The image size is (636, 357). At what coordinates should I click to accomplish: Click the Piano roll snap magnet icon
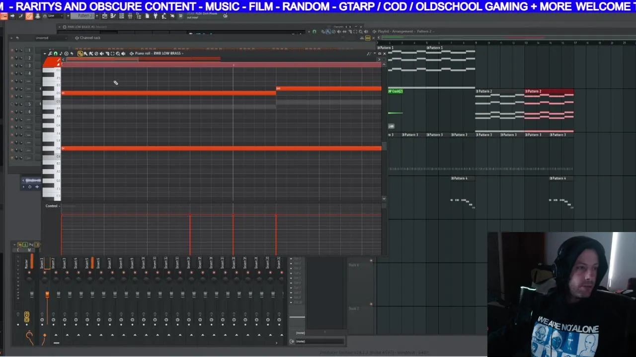[x=55, y=54]
